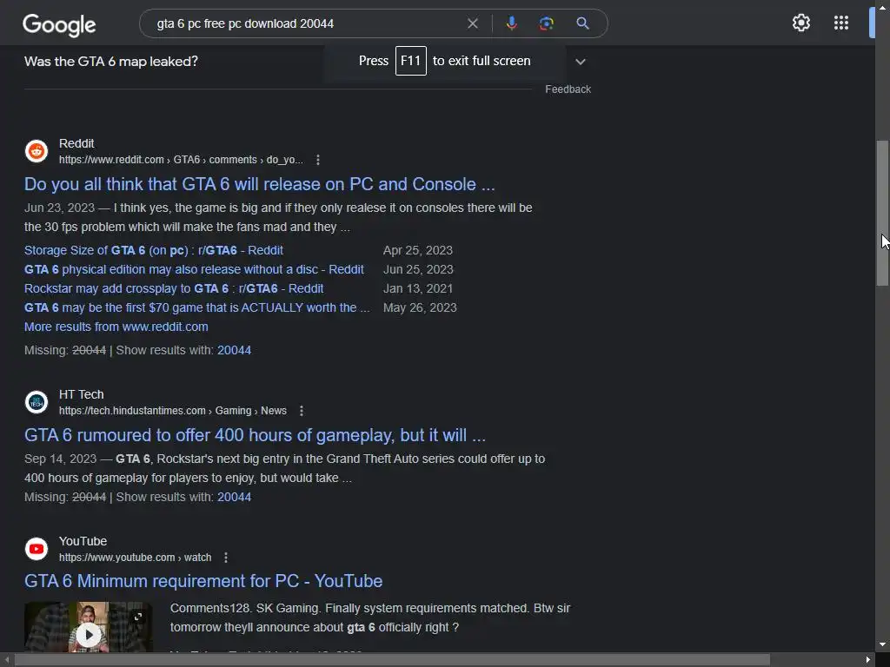The width and height of the screenshot is (890, 667).
Task: Click 'More results from www.reddit.com'
Action: coord(116,327)
